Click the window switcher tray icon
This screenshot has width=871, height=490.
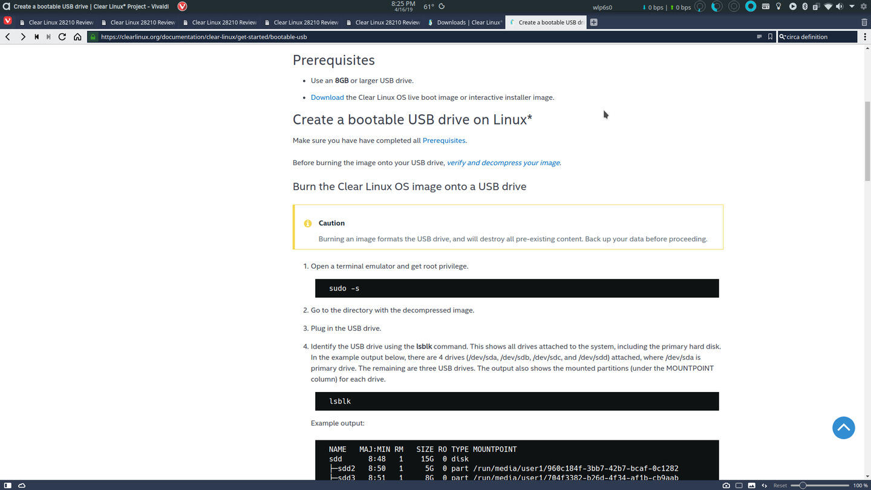click(x=815, y=7)
